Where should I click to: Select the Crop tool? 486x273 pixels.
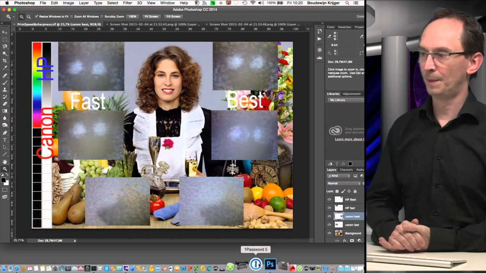click(5, 61)
